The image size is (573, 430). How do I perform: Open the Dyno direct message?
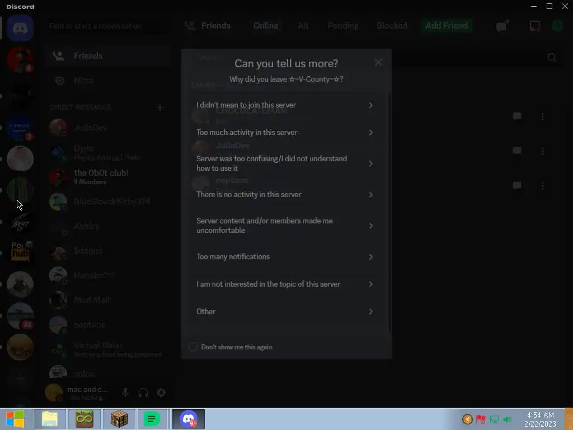click(108, 152)
